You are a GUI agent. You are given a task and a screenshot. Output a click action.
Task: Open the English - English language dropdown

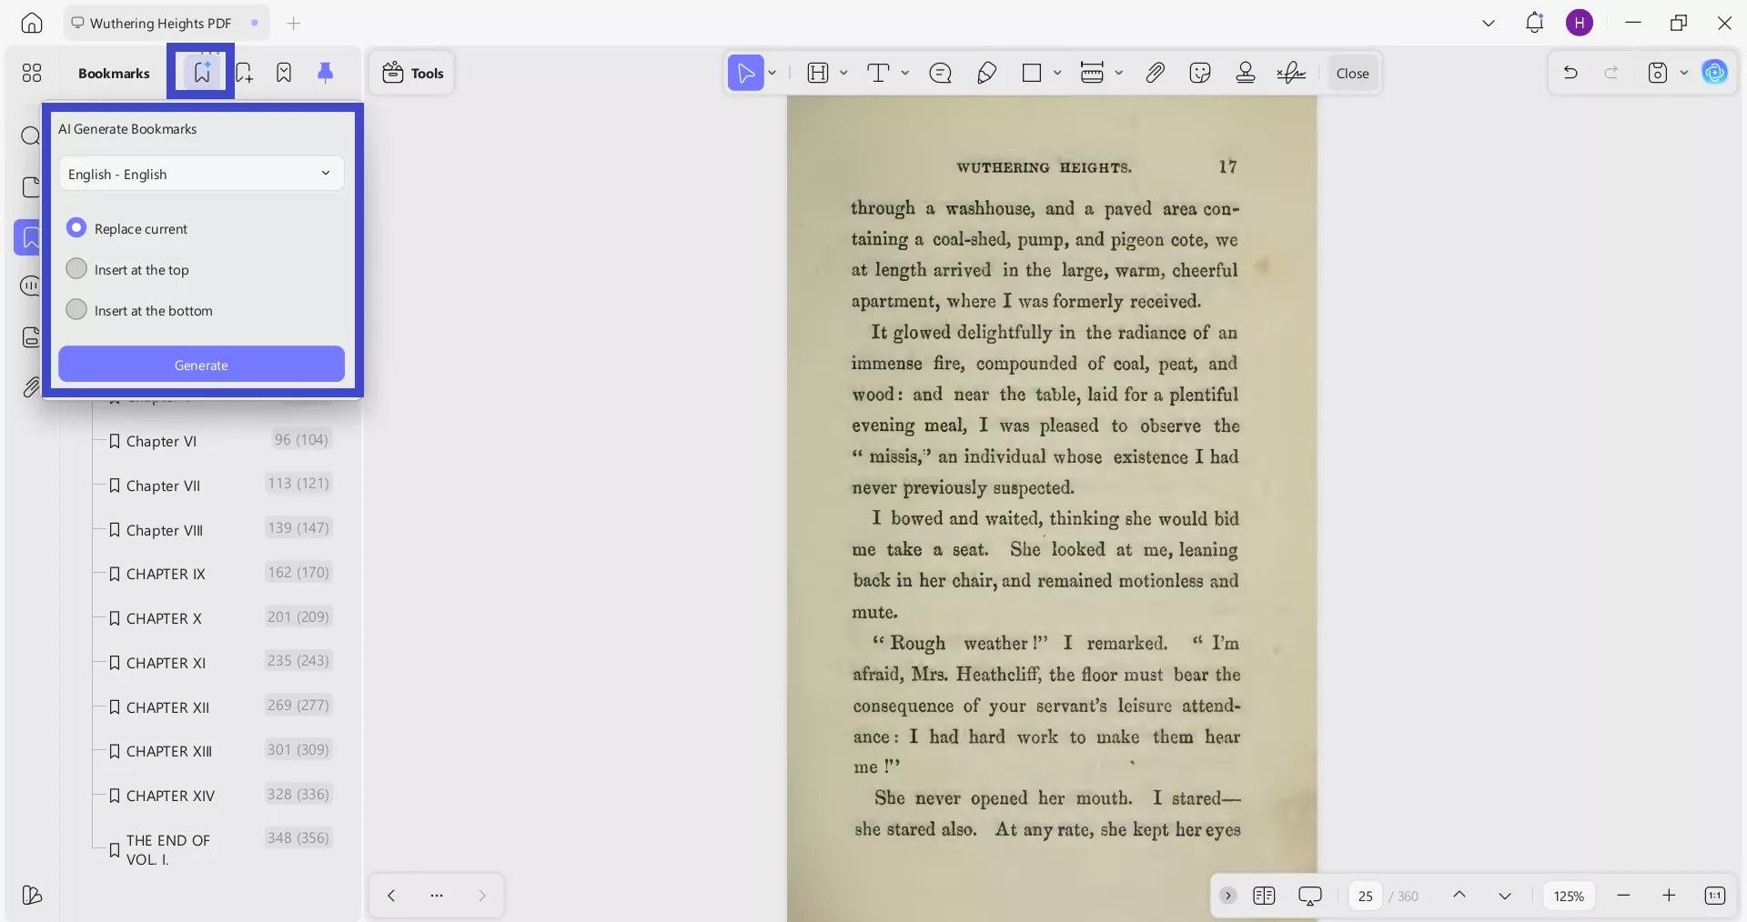pos(201,174)
